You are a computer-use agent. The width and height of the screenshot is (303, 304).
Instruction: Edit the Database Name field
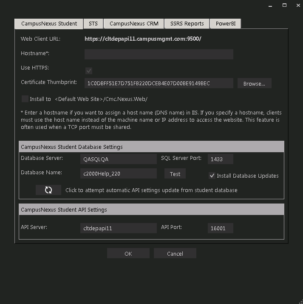[119, 173]
